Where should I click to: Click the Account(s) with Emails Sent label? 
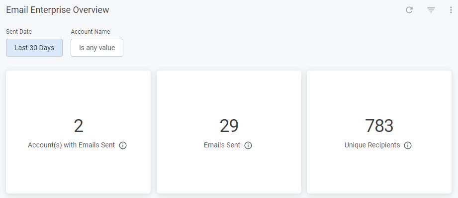click(71, 145)
